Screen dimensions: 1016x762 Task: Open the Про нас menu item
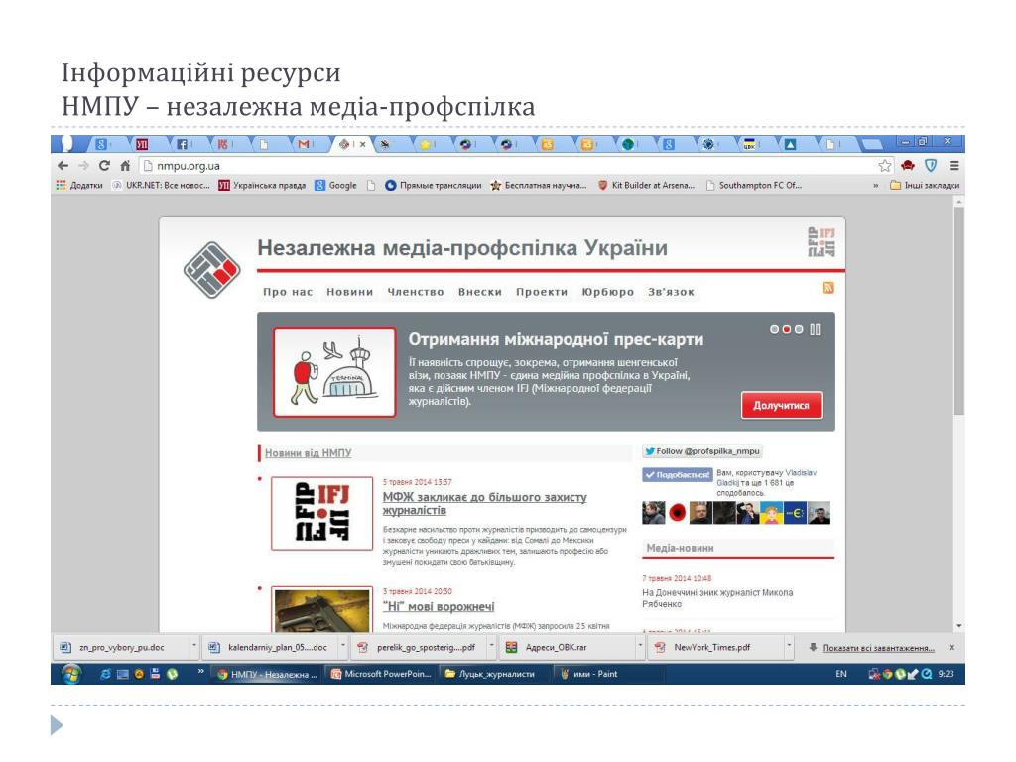(288, 292)
